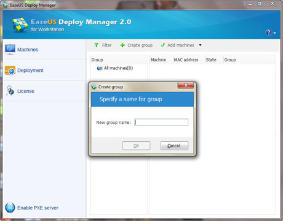Expand the Add machines dropdown arrow
Screen dimensions: 283x221
click(x=201, y=45)
